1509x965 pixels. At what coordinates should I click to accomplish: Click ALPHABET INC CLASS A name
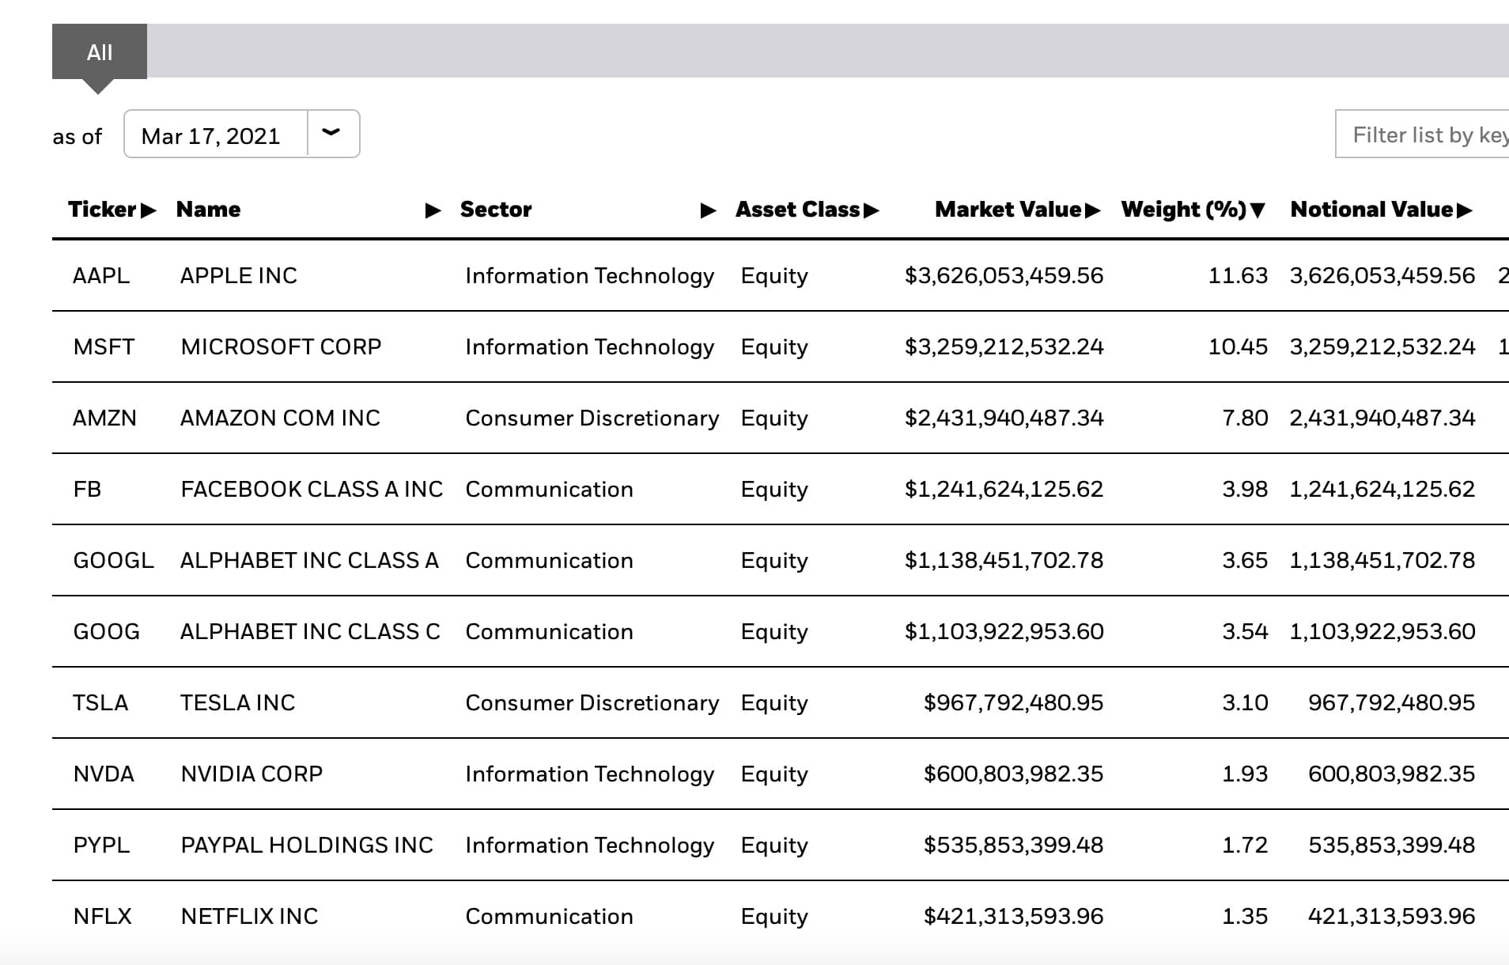point(309,561)
